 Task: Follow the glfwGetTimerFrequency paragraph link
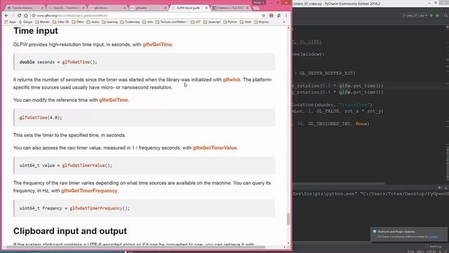[89, 190]
